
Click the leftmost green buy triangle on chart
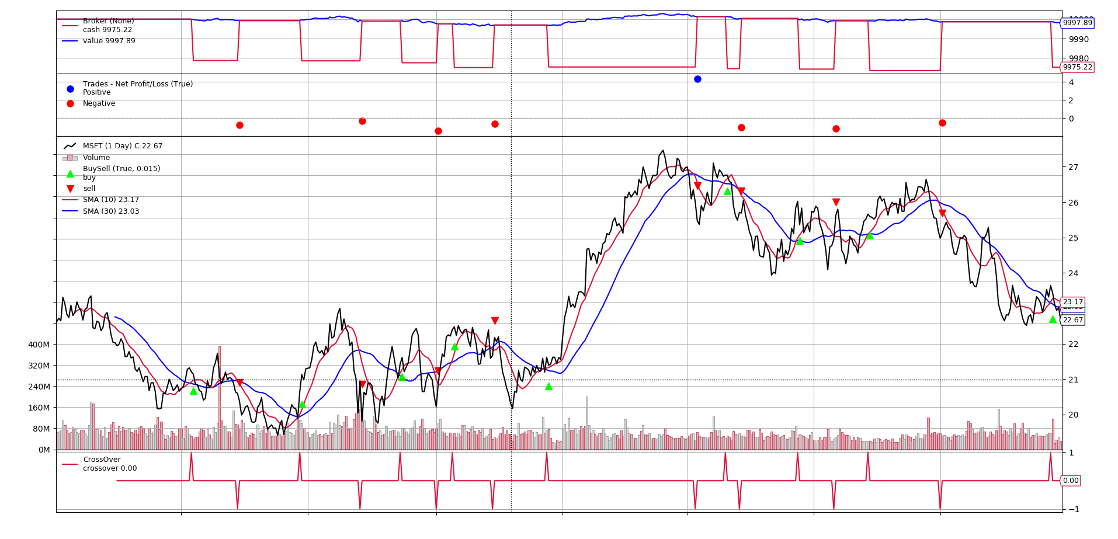[193, 391]
